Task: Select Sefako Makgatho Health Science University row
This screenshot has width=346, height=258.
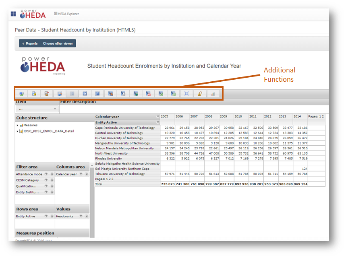Action: coord(127,164)
